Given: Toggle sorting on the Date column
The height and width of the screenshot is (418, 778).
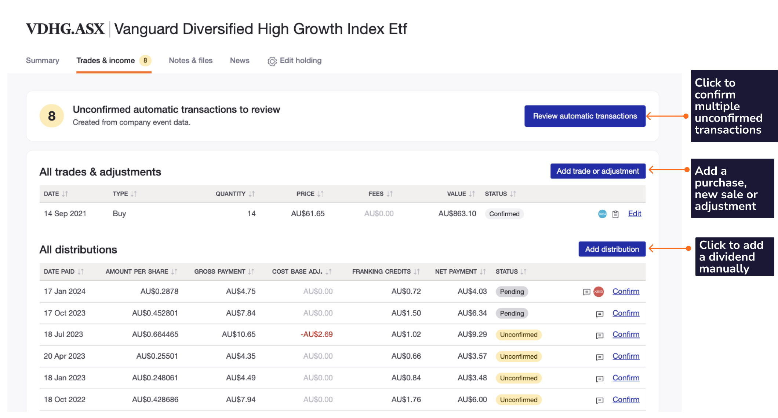Looking at the screenshot, I should coord(66,194).
